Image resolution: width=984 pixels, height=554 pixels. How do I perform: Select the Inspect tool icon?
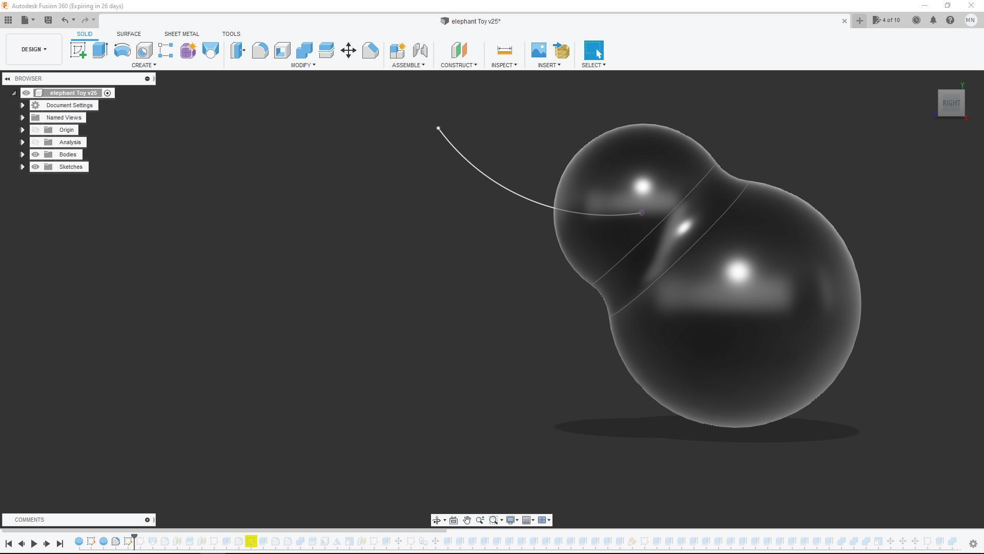coord(503,50)
